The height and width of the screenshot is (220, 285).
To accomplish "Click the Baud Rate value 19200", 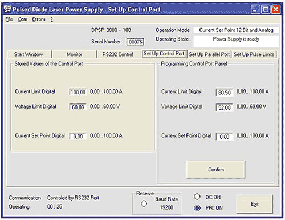I will click(x=166, y=207).
